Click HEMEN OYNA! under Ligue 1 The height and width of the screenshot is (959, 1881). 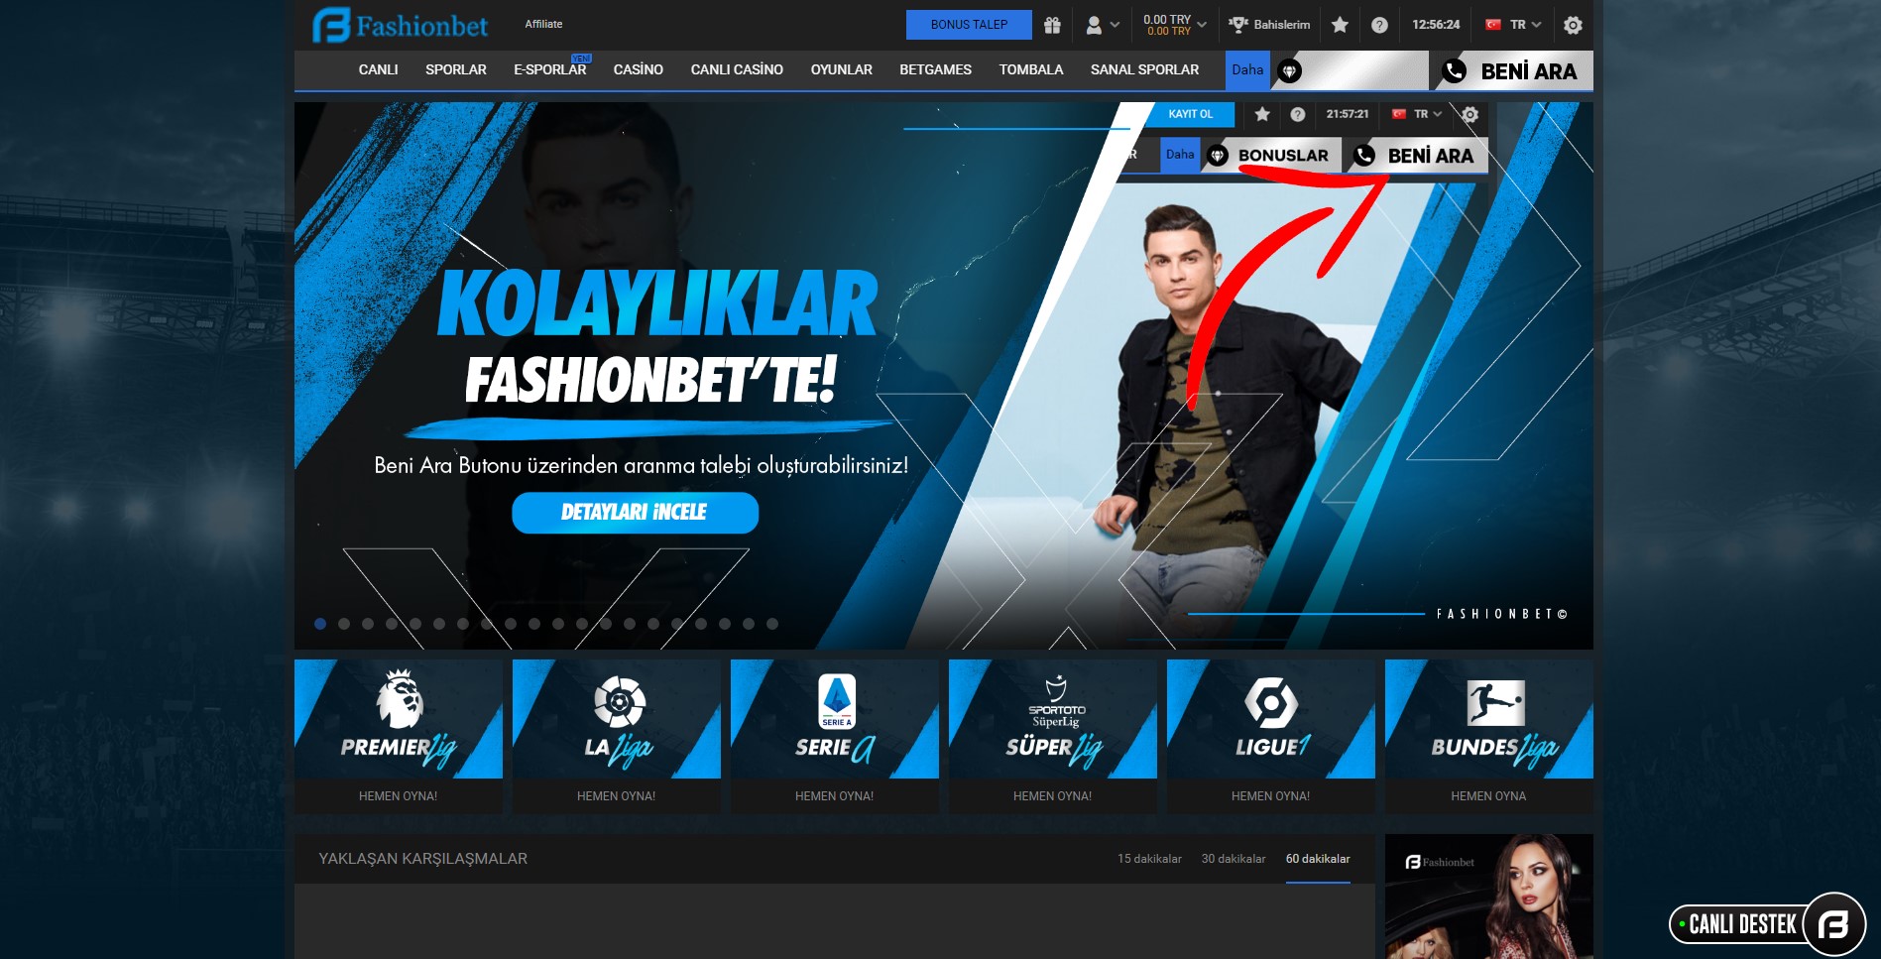click(1271, 796)
